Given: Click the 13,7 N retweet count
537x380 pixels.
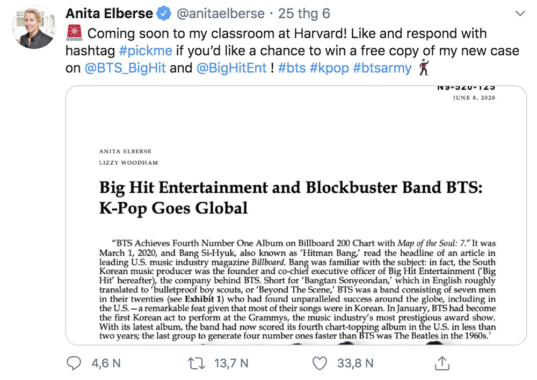Looking at the screenshot, I should [231, 363].
